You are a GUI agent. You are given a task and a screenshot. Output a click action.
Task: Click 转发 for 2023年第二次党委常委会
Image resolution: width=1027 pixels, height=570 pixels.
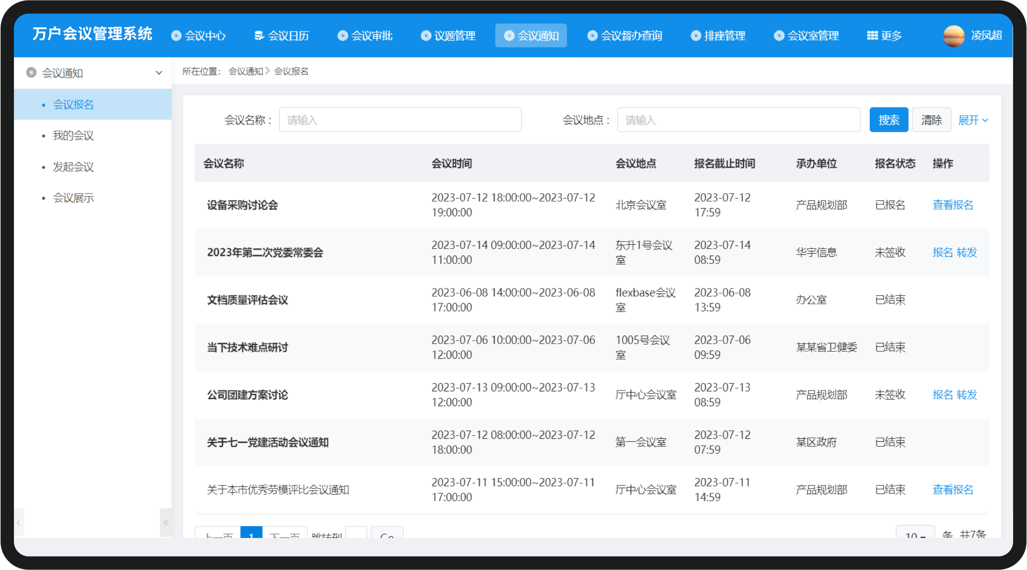tap(967, 253)
